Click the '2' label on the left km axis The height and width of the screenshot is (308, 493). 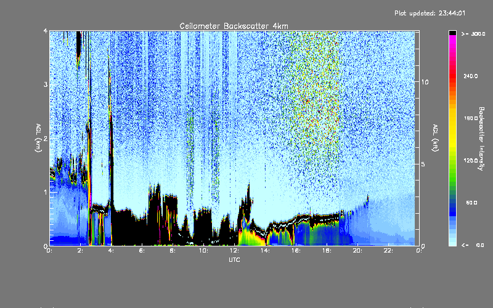46,138
